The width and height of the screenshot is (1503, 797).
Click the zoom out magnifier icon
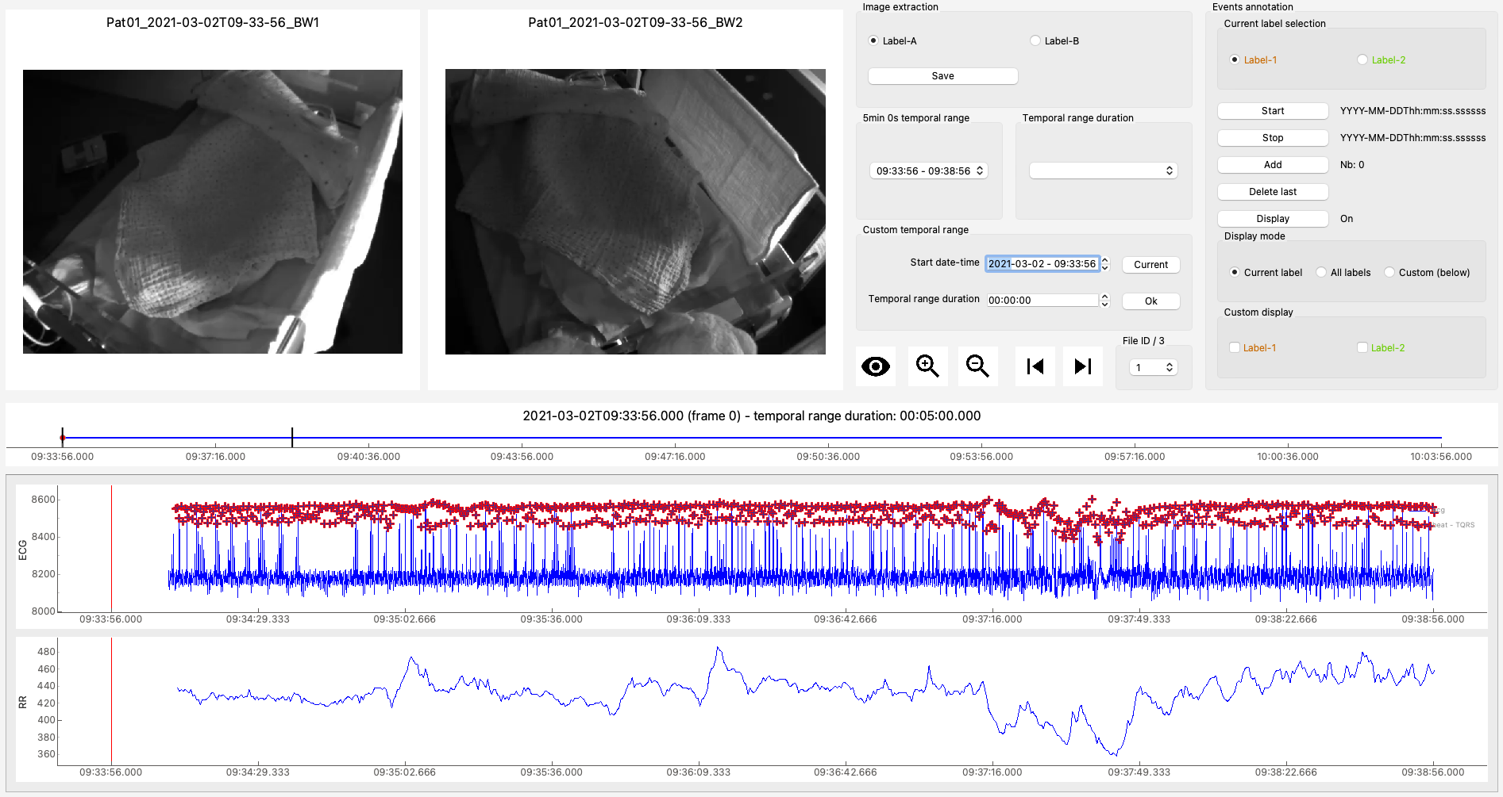coord(977,366)
